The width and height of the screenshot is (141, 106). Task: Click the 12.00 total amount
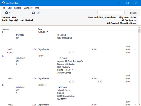(127, 81)
